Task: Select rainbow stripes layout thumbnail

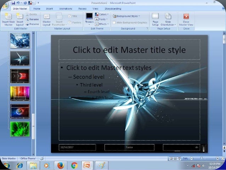Action: [20, 94]
